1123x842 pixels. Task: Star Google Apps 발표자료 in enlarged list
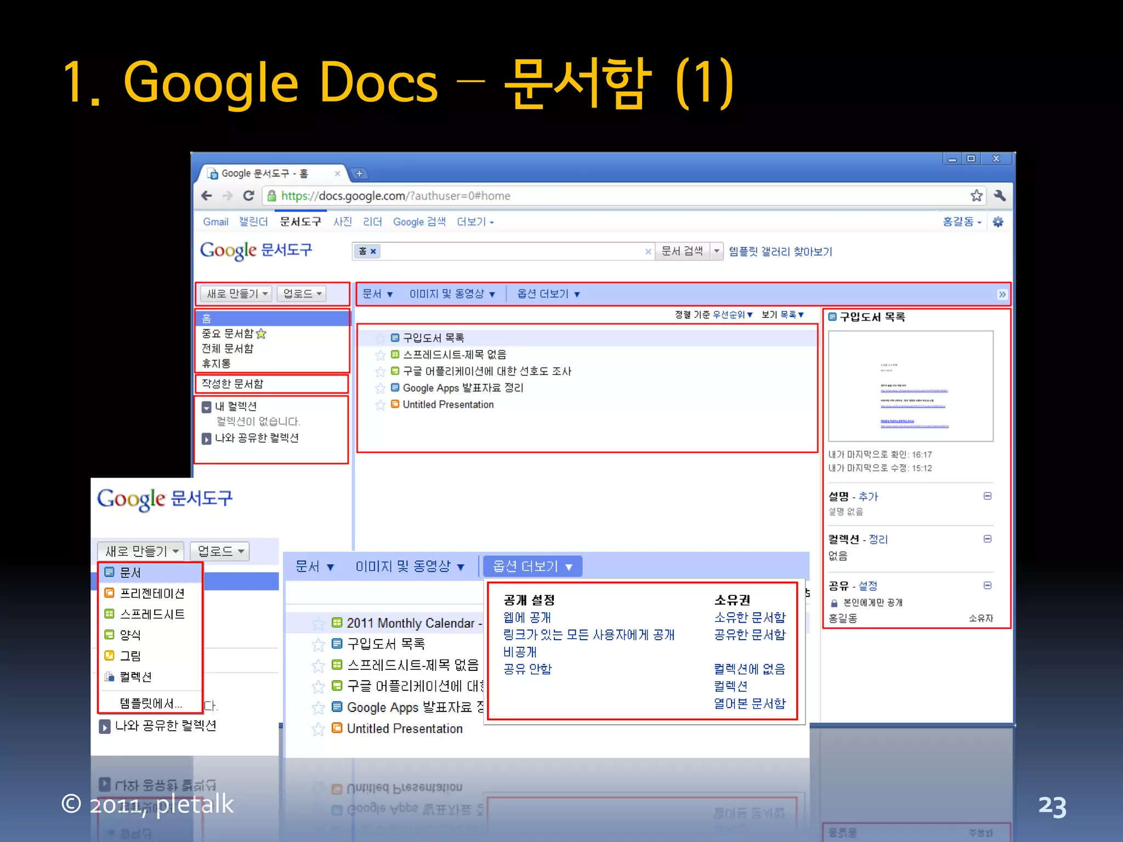[318, 708]
